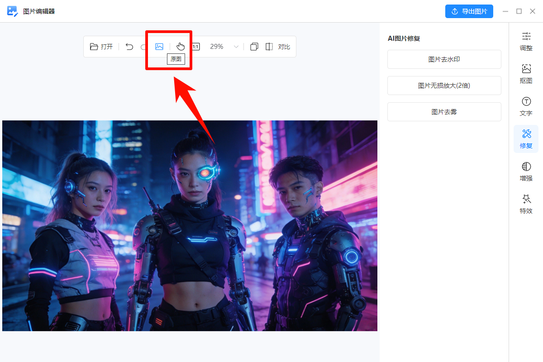The width and height of the screenshot is (543, 362).
Task: Apply 图片去雾 dehaze to the photo
Action: point(444,112)
